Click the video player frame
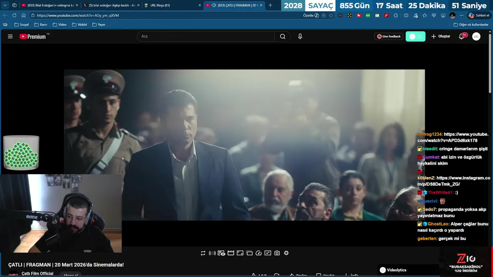493x277 pixels. pyautogui.click(x=244, y=145)
